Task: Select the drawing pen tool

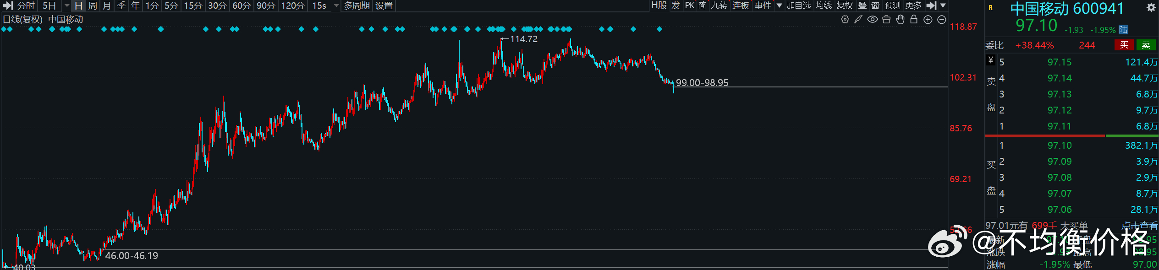Action: [858, 19]
